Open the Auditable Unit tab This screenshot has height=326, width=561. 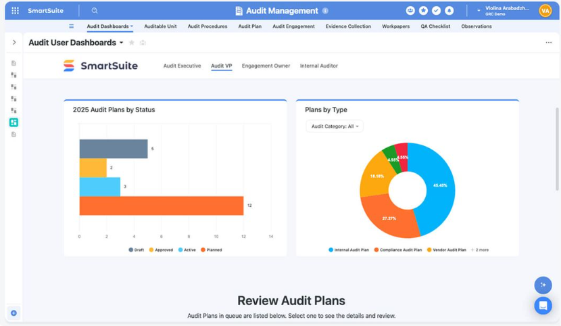point(160,26)
